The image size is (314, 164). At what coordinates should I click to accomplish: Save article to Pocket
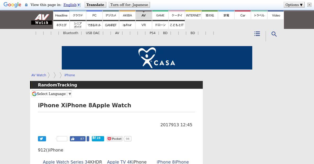click(x=115, y=139)
